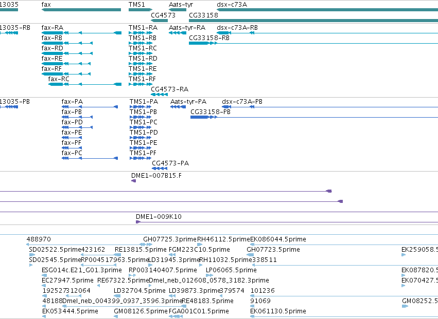Click the CG33158 gene bar
The image size is (438, 319).
pos(313,21)
